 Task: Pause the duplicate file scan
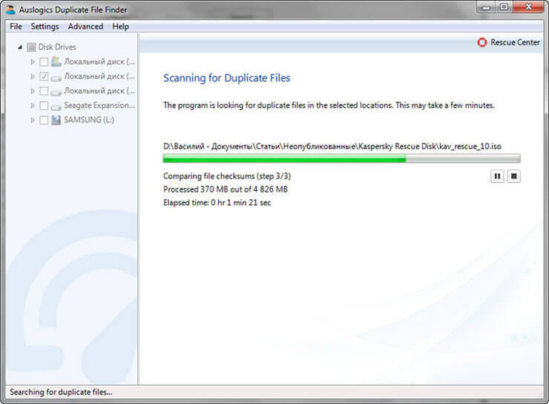pos(497,176)
